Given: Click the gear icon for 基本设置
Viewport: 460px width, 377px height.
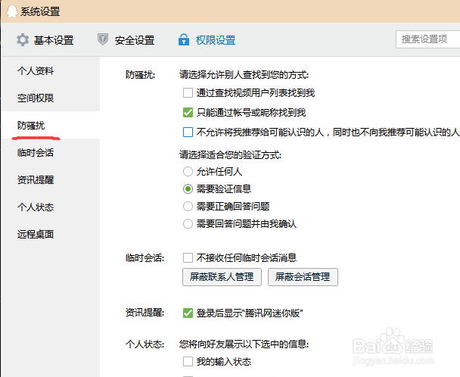Looking at the screenshot, I should click(x=23, y=39).
